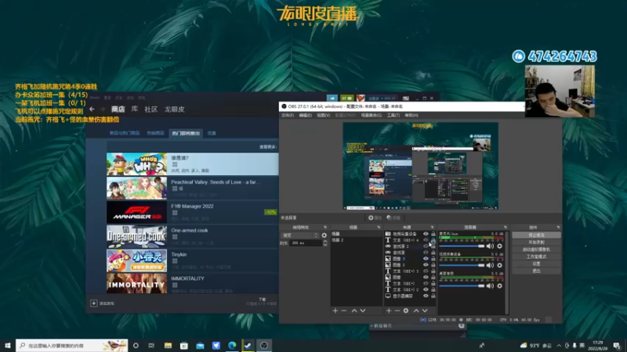Open 视频采集设备 mixer settings gear
Viewport: 627px width, 352px height.
[x=499, y=265]
